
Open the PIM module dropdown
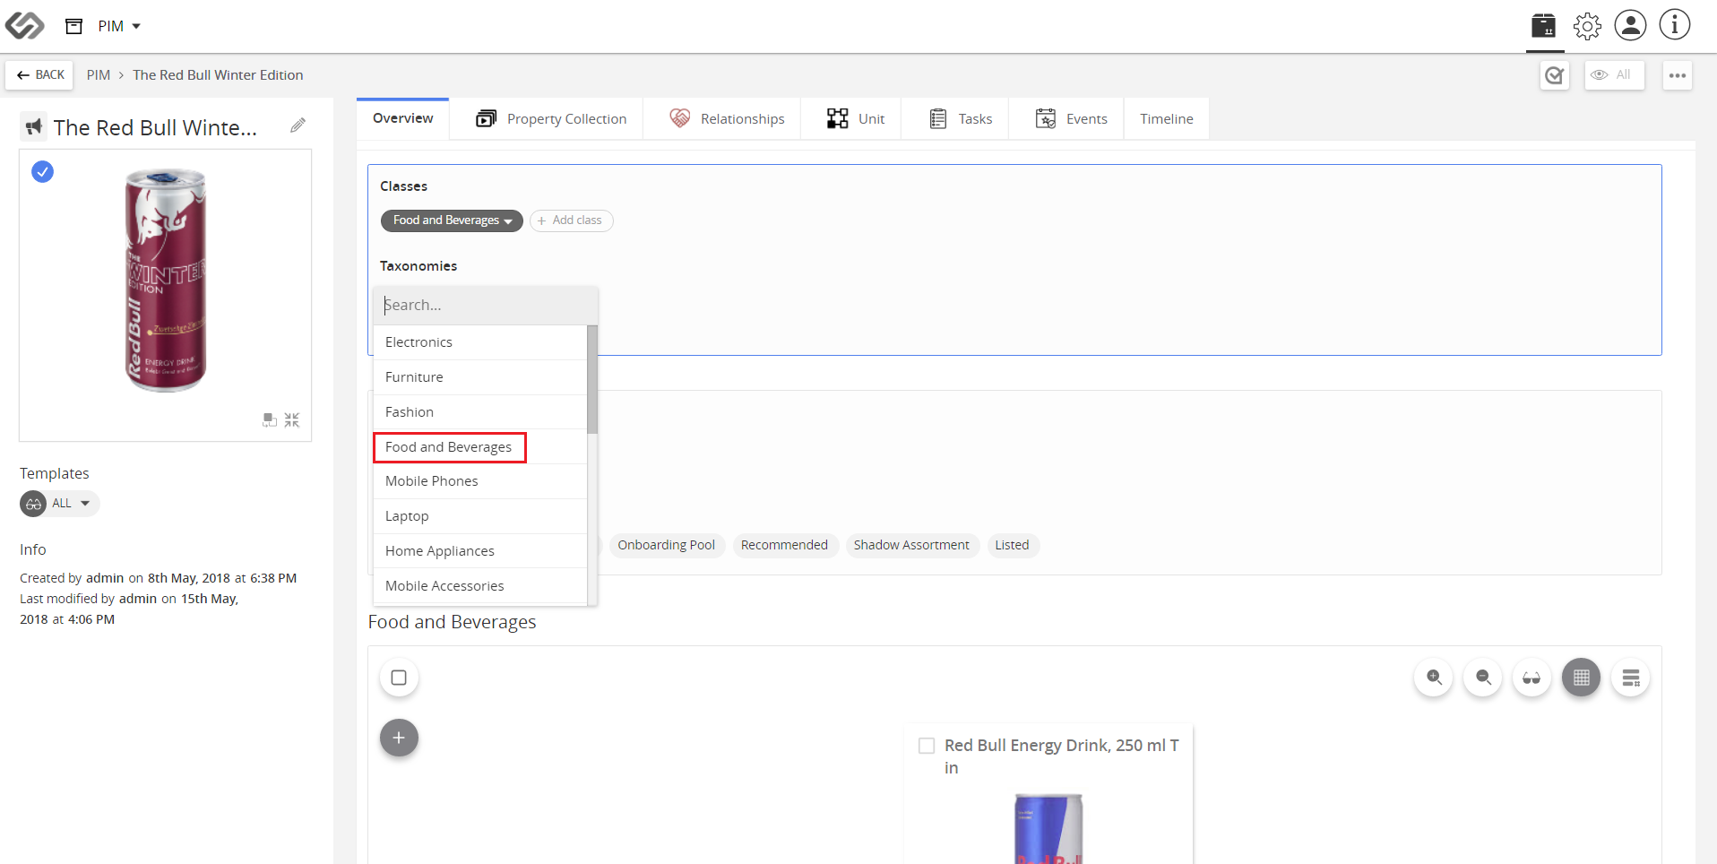(x=119, y=26)
